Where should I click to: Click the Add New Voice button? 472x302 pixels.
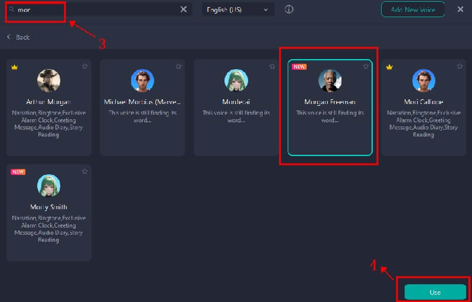click(413, 9)
